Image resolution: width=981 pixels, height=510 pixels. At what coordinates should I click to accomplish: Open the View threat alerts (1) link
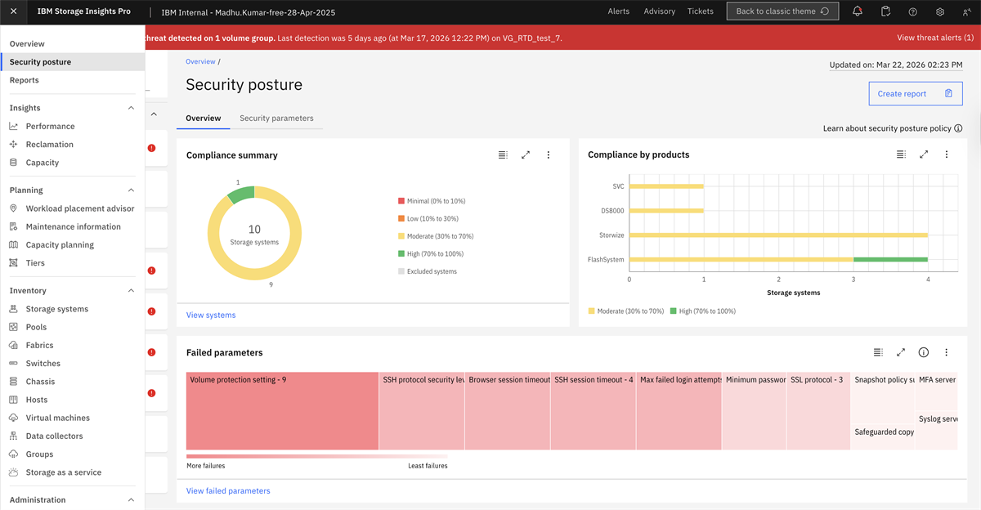(x=935, y=38)
